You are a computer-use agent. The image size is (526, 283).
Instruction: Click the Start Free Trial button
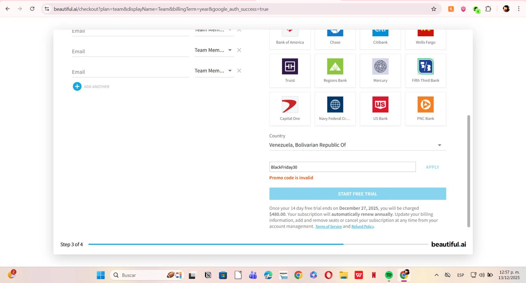tap(358, 194)
